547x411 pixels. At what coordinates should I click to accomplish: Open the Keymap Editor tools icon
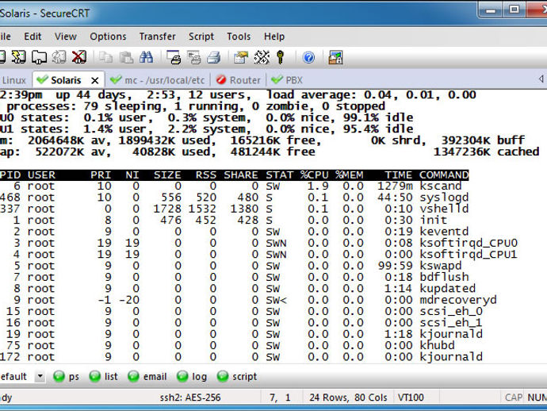262,57
